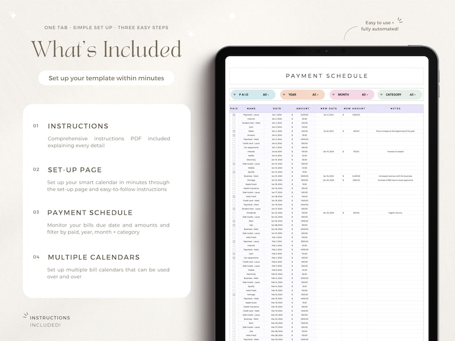Click the NEW DATE column header
The image size is (455, 341).
point(329,109)
